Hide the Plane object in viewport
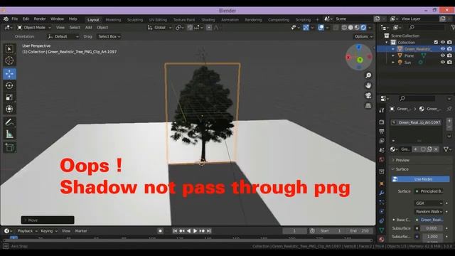 click(x=443, y=55)
